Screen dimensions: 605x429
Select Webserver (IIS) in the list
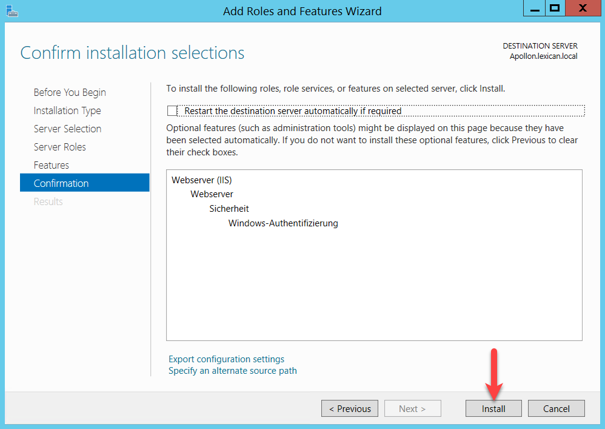202,180
